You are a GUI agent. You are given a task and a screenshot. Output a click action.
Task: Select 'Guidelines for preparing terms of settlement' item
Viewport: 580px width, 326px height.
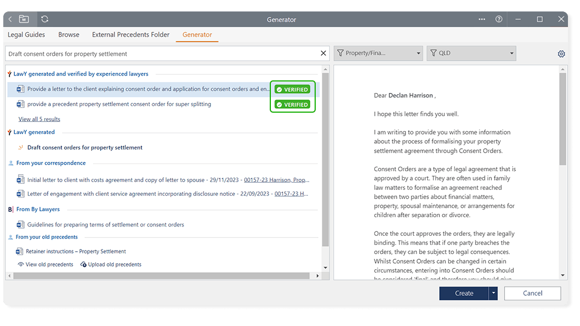point(106,225)
